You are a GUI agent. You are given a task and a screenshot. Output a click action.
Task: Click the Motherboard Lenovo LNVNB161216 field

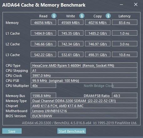point(84,111)
